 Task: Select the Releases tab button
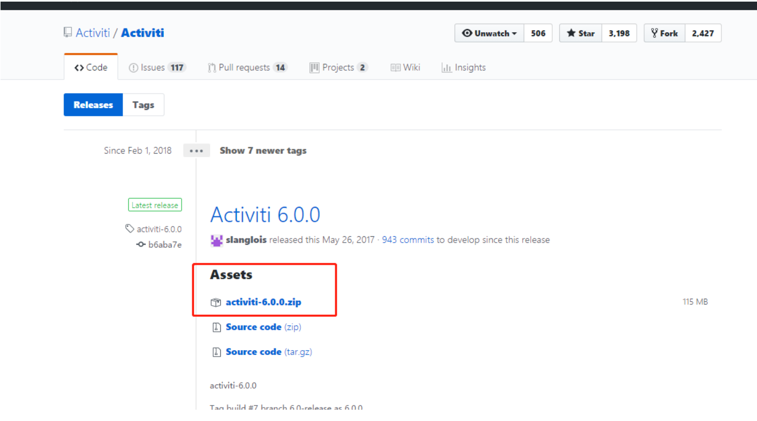[x=93, y=105]
